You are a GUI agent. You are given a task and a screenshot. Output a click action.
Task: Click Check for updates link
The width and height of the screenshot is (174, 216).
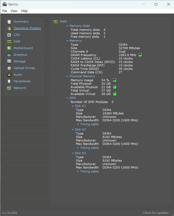[x=156, y=213]
